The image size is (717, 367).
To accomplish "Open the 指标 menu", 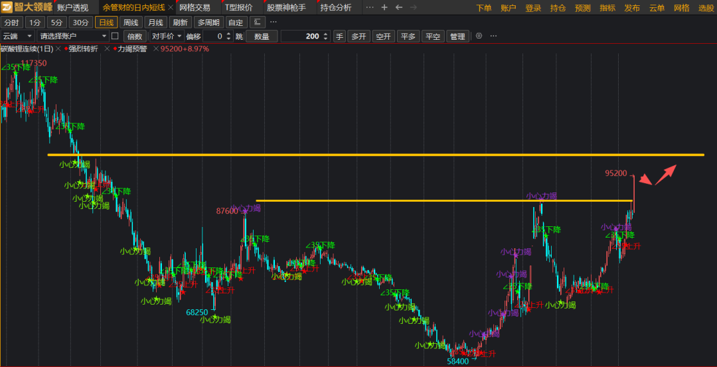I will [607, 8].
